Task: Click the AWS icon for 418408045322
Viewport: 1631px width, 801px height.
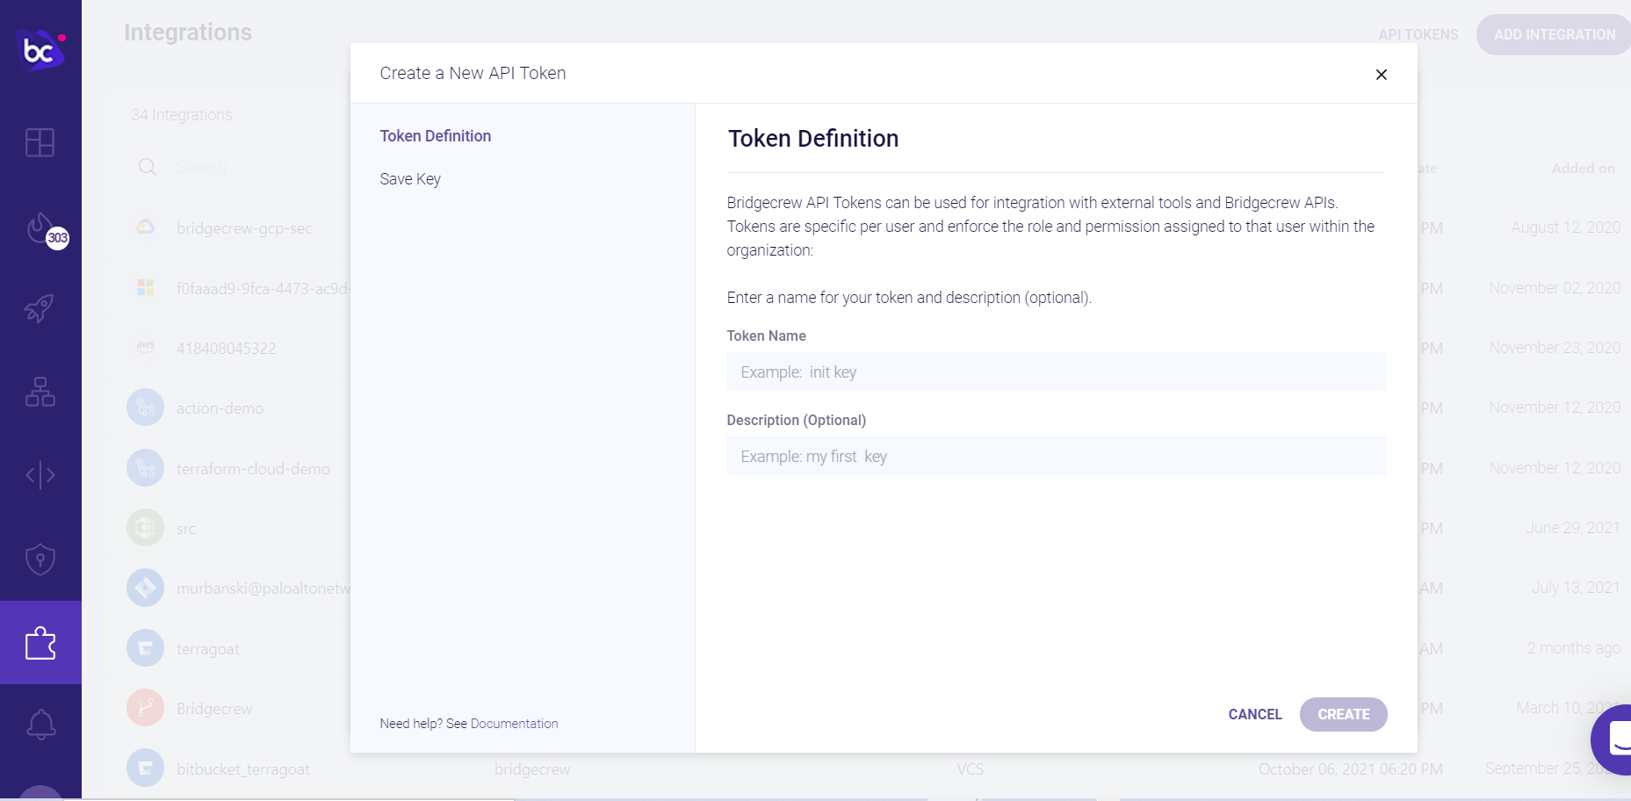Action: (145, 347)
